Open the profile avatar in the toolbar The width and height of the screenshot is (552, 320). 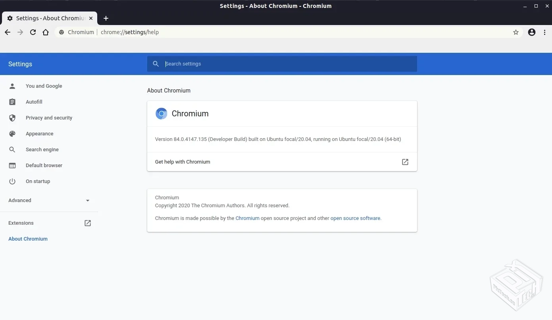[531, 32]
